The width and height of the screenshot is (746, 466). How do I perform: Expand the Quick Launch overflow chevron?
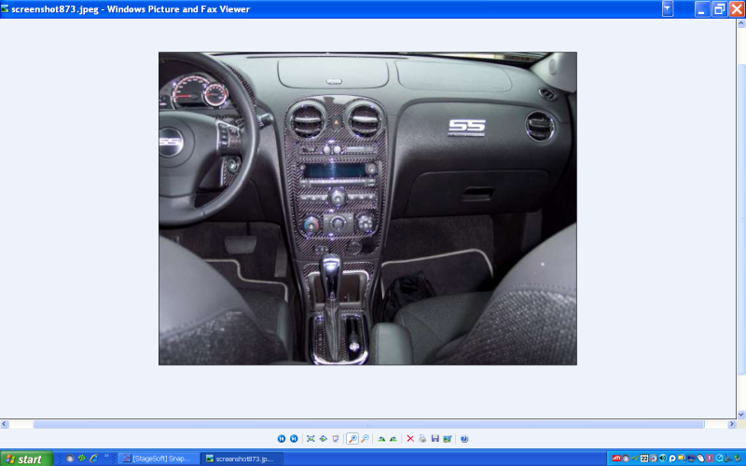[106, 457]
